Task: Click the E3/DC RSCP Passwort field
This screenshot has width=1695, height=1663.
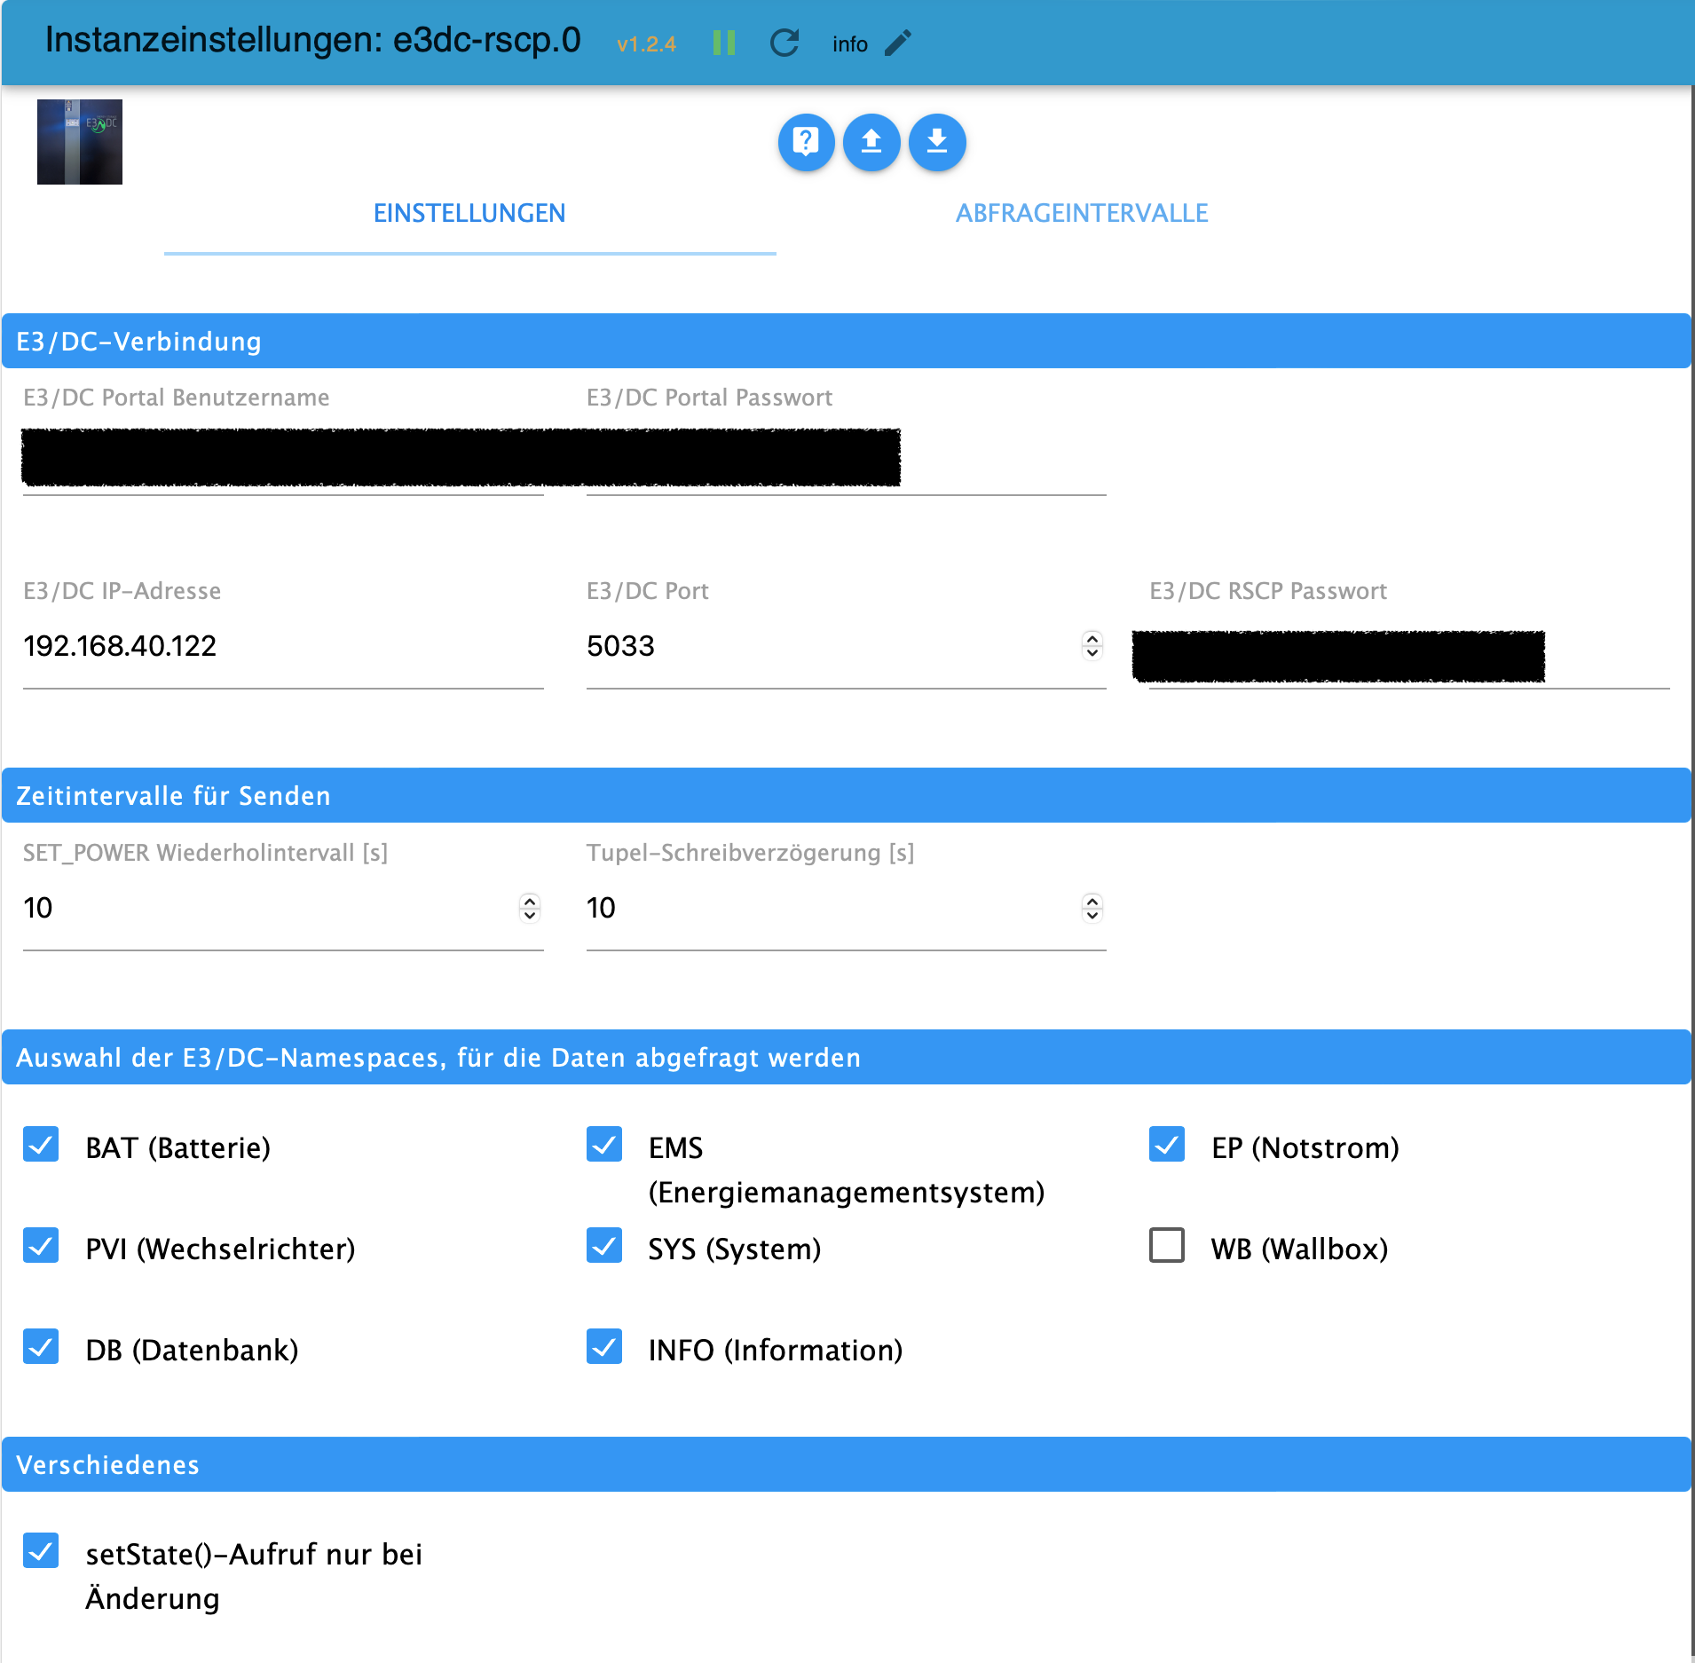Action: [x=1409, y=656]
